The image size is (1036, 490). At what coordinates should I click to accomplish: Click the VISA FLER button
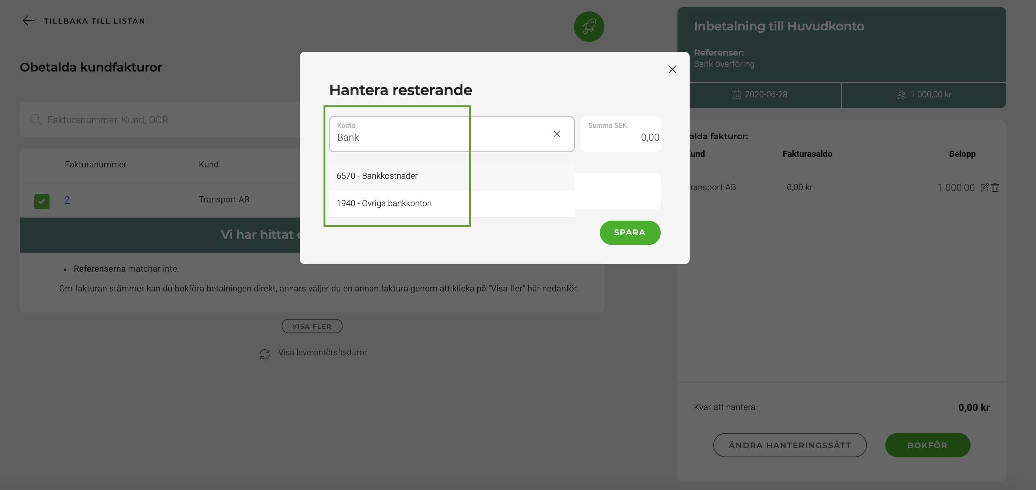tap(312, 326)
